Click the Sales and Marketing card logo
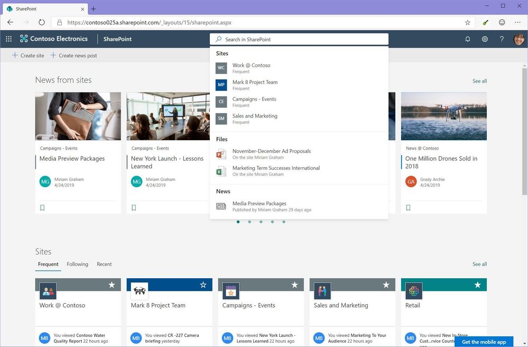The width and height of the screenshot is (528, 347). pyautogui.click(x=322, y=291)
